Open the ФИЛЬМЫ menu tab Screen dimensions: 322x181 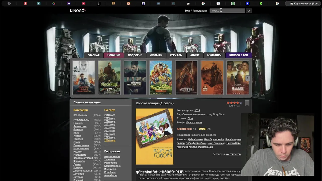(156, 55)
